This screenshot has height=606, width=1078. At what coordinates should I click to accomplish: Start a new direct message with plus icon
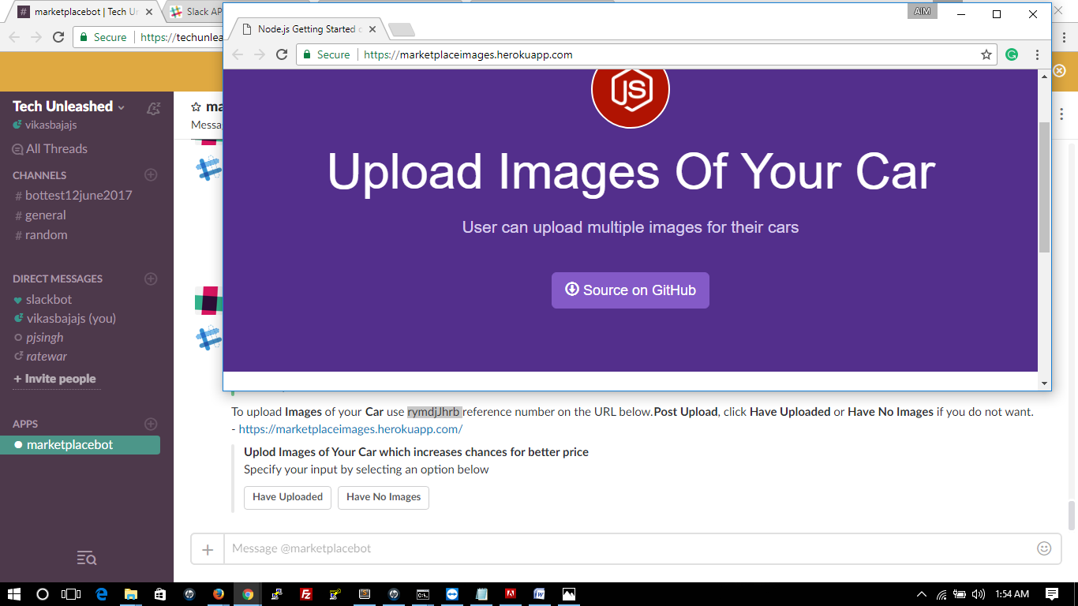tap(151, 279)
